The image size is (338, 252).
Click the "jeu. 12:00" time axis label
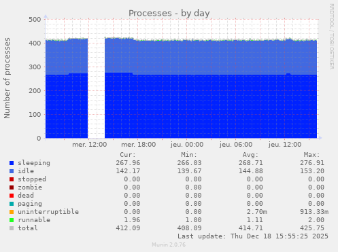pos(285,145)
